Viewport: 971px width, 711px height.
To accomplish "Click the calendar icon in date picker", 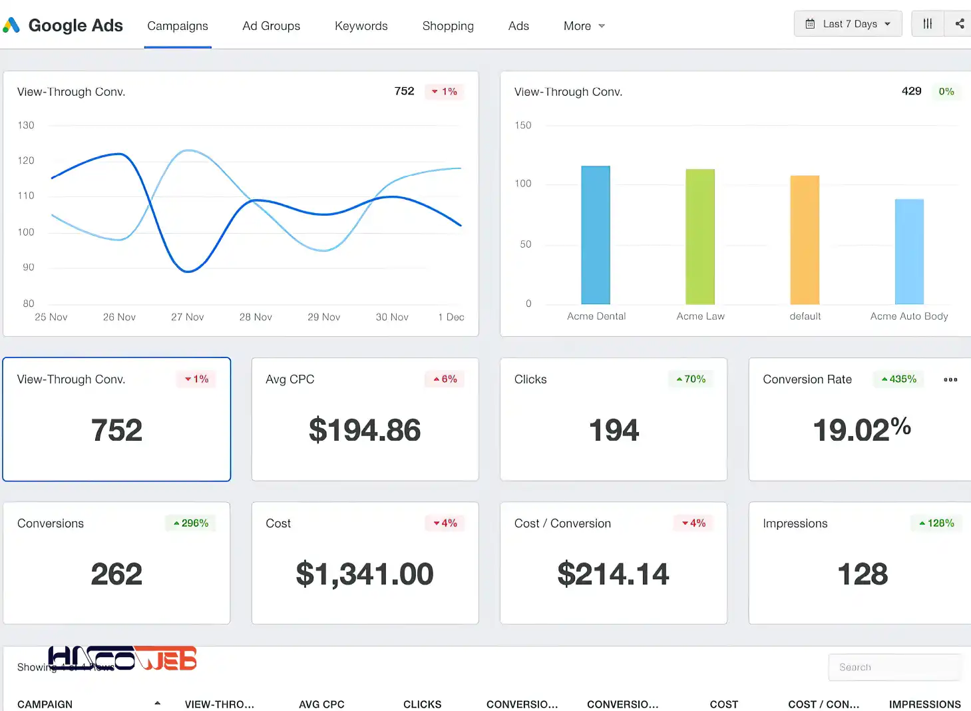I will click(x=810, y=24).
